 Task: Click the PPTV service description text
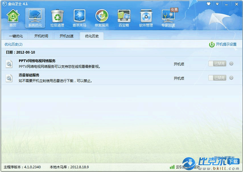[x=60, y=67]
